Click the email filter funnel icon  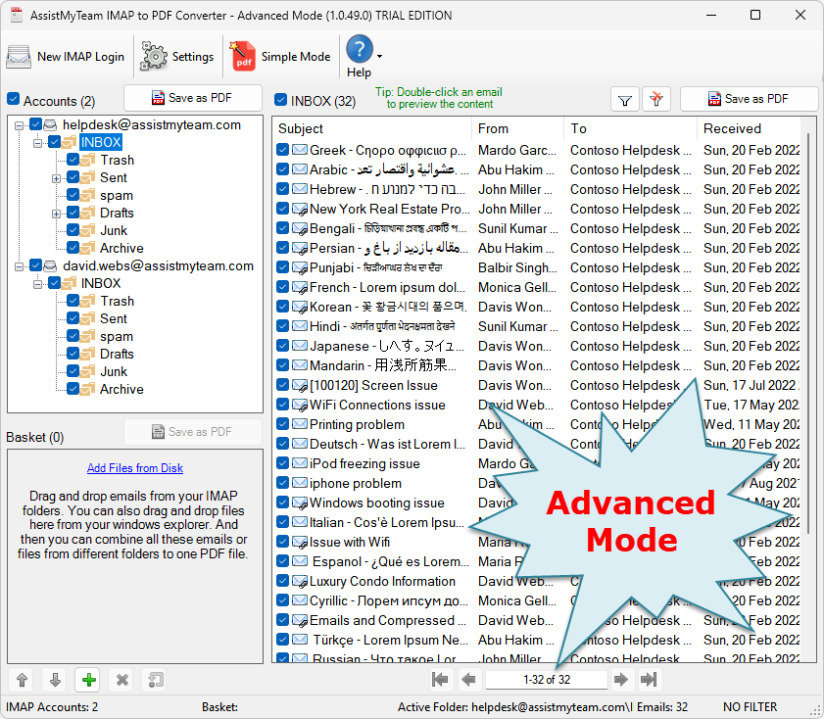pyautogui.click(x=624, y=99)
